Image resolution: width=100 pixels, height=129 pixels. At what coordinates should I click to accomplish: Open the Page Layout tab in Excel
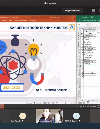click(91, 21)
